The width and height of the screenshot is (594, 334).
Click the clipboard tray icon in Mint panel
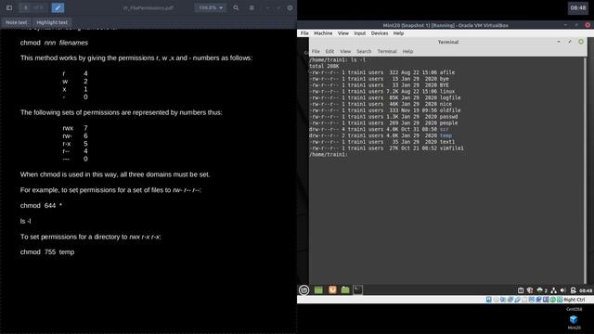point(521,290)
